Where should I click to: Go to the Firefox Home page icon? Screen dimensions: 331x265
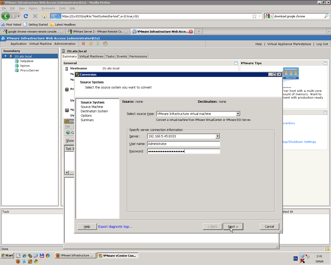coord(44,16)
